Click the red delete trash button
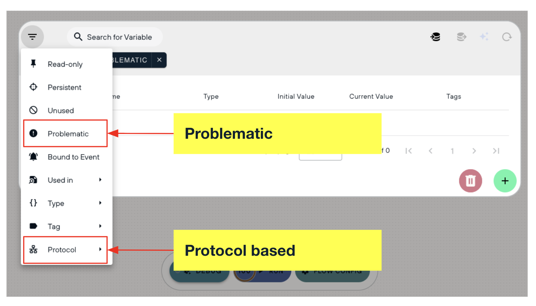 (x=470, y=181)
